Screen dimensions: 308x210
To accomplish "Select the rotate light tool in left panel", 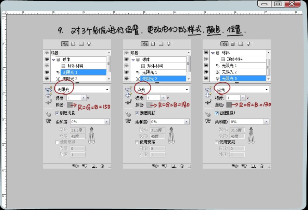I will [x=49, y=89].
